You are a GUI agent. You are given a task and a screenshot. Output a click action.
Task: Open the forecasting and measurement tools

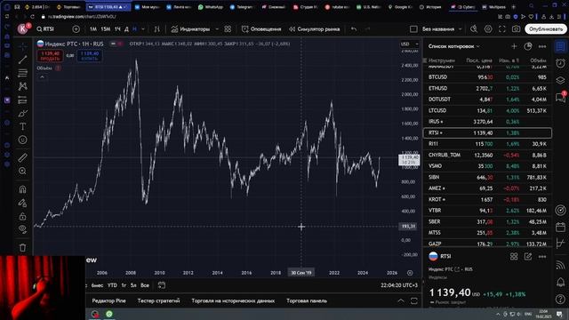coord(22,100)
